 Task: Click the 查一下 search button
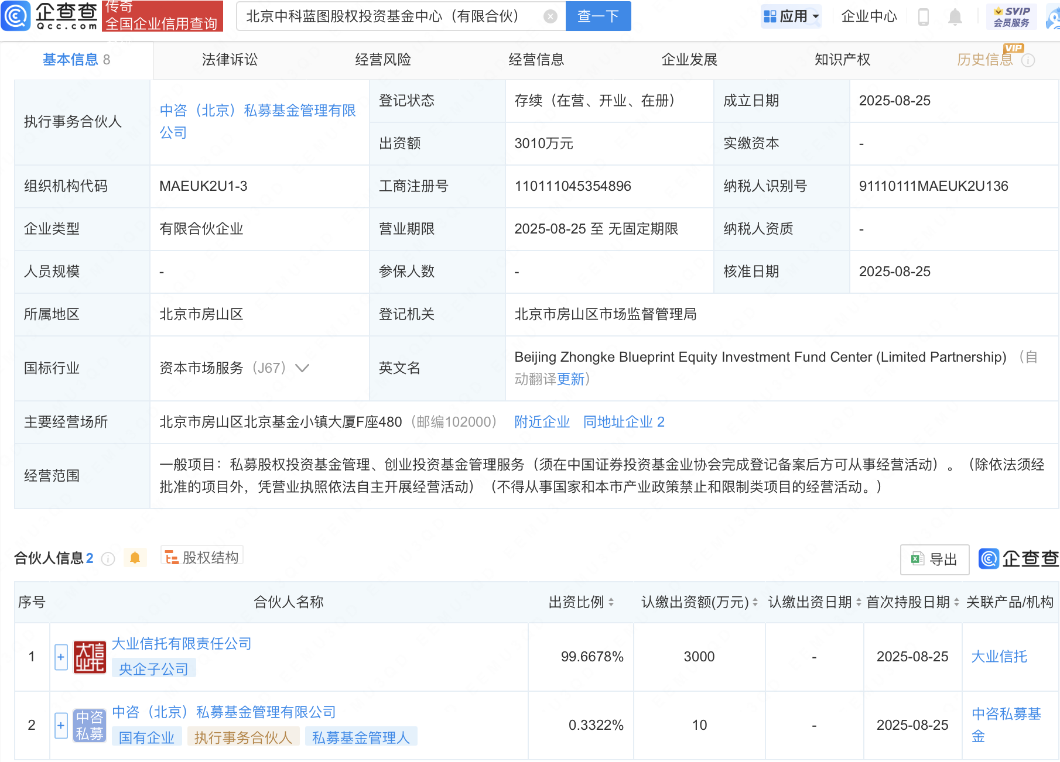coord(598,16)
